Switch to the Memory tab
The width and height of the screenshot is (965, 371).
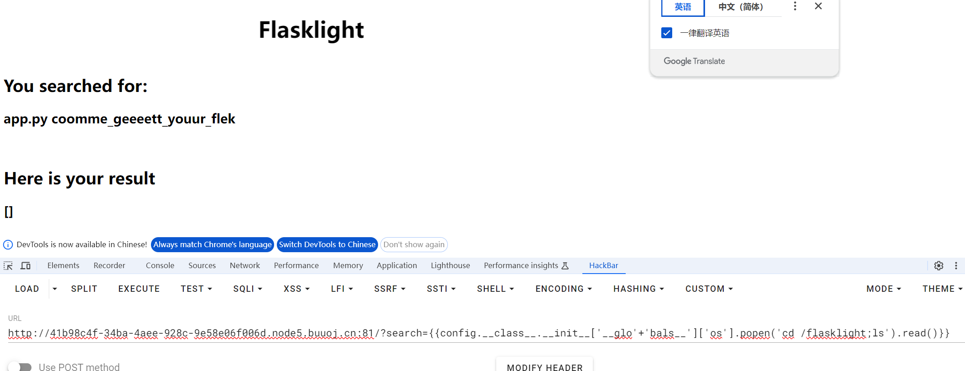[x=348, y=265]
